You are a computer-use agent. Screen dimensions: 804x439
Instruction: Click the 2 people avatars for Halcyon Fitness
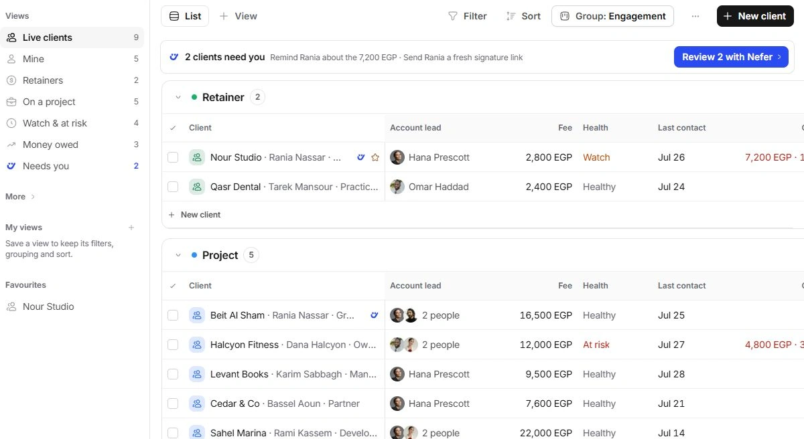404,345
